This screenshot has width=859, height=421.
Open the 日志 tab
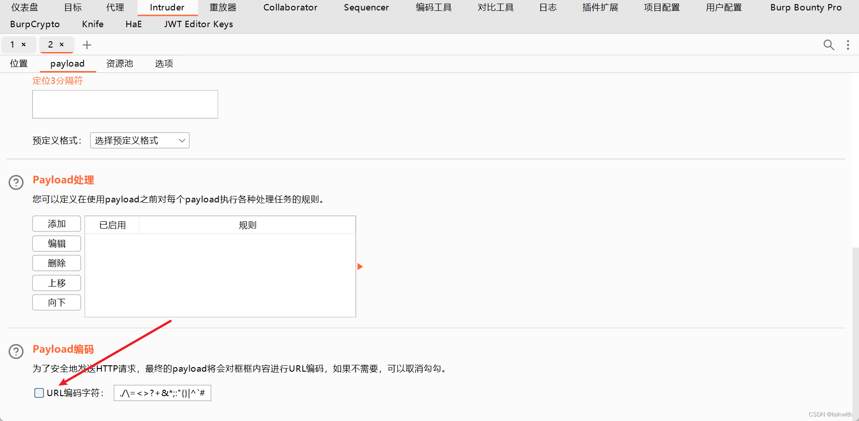click(x=548, y=8)
